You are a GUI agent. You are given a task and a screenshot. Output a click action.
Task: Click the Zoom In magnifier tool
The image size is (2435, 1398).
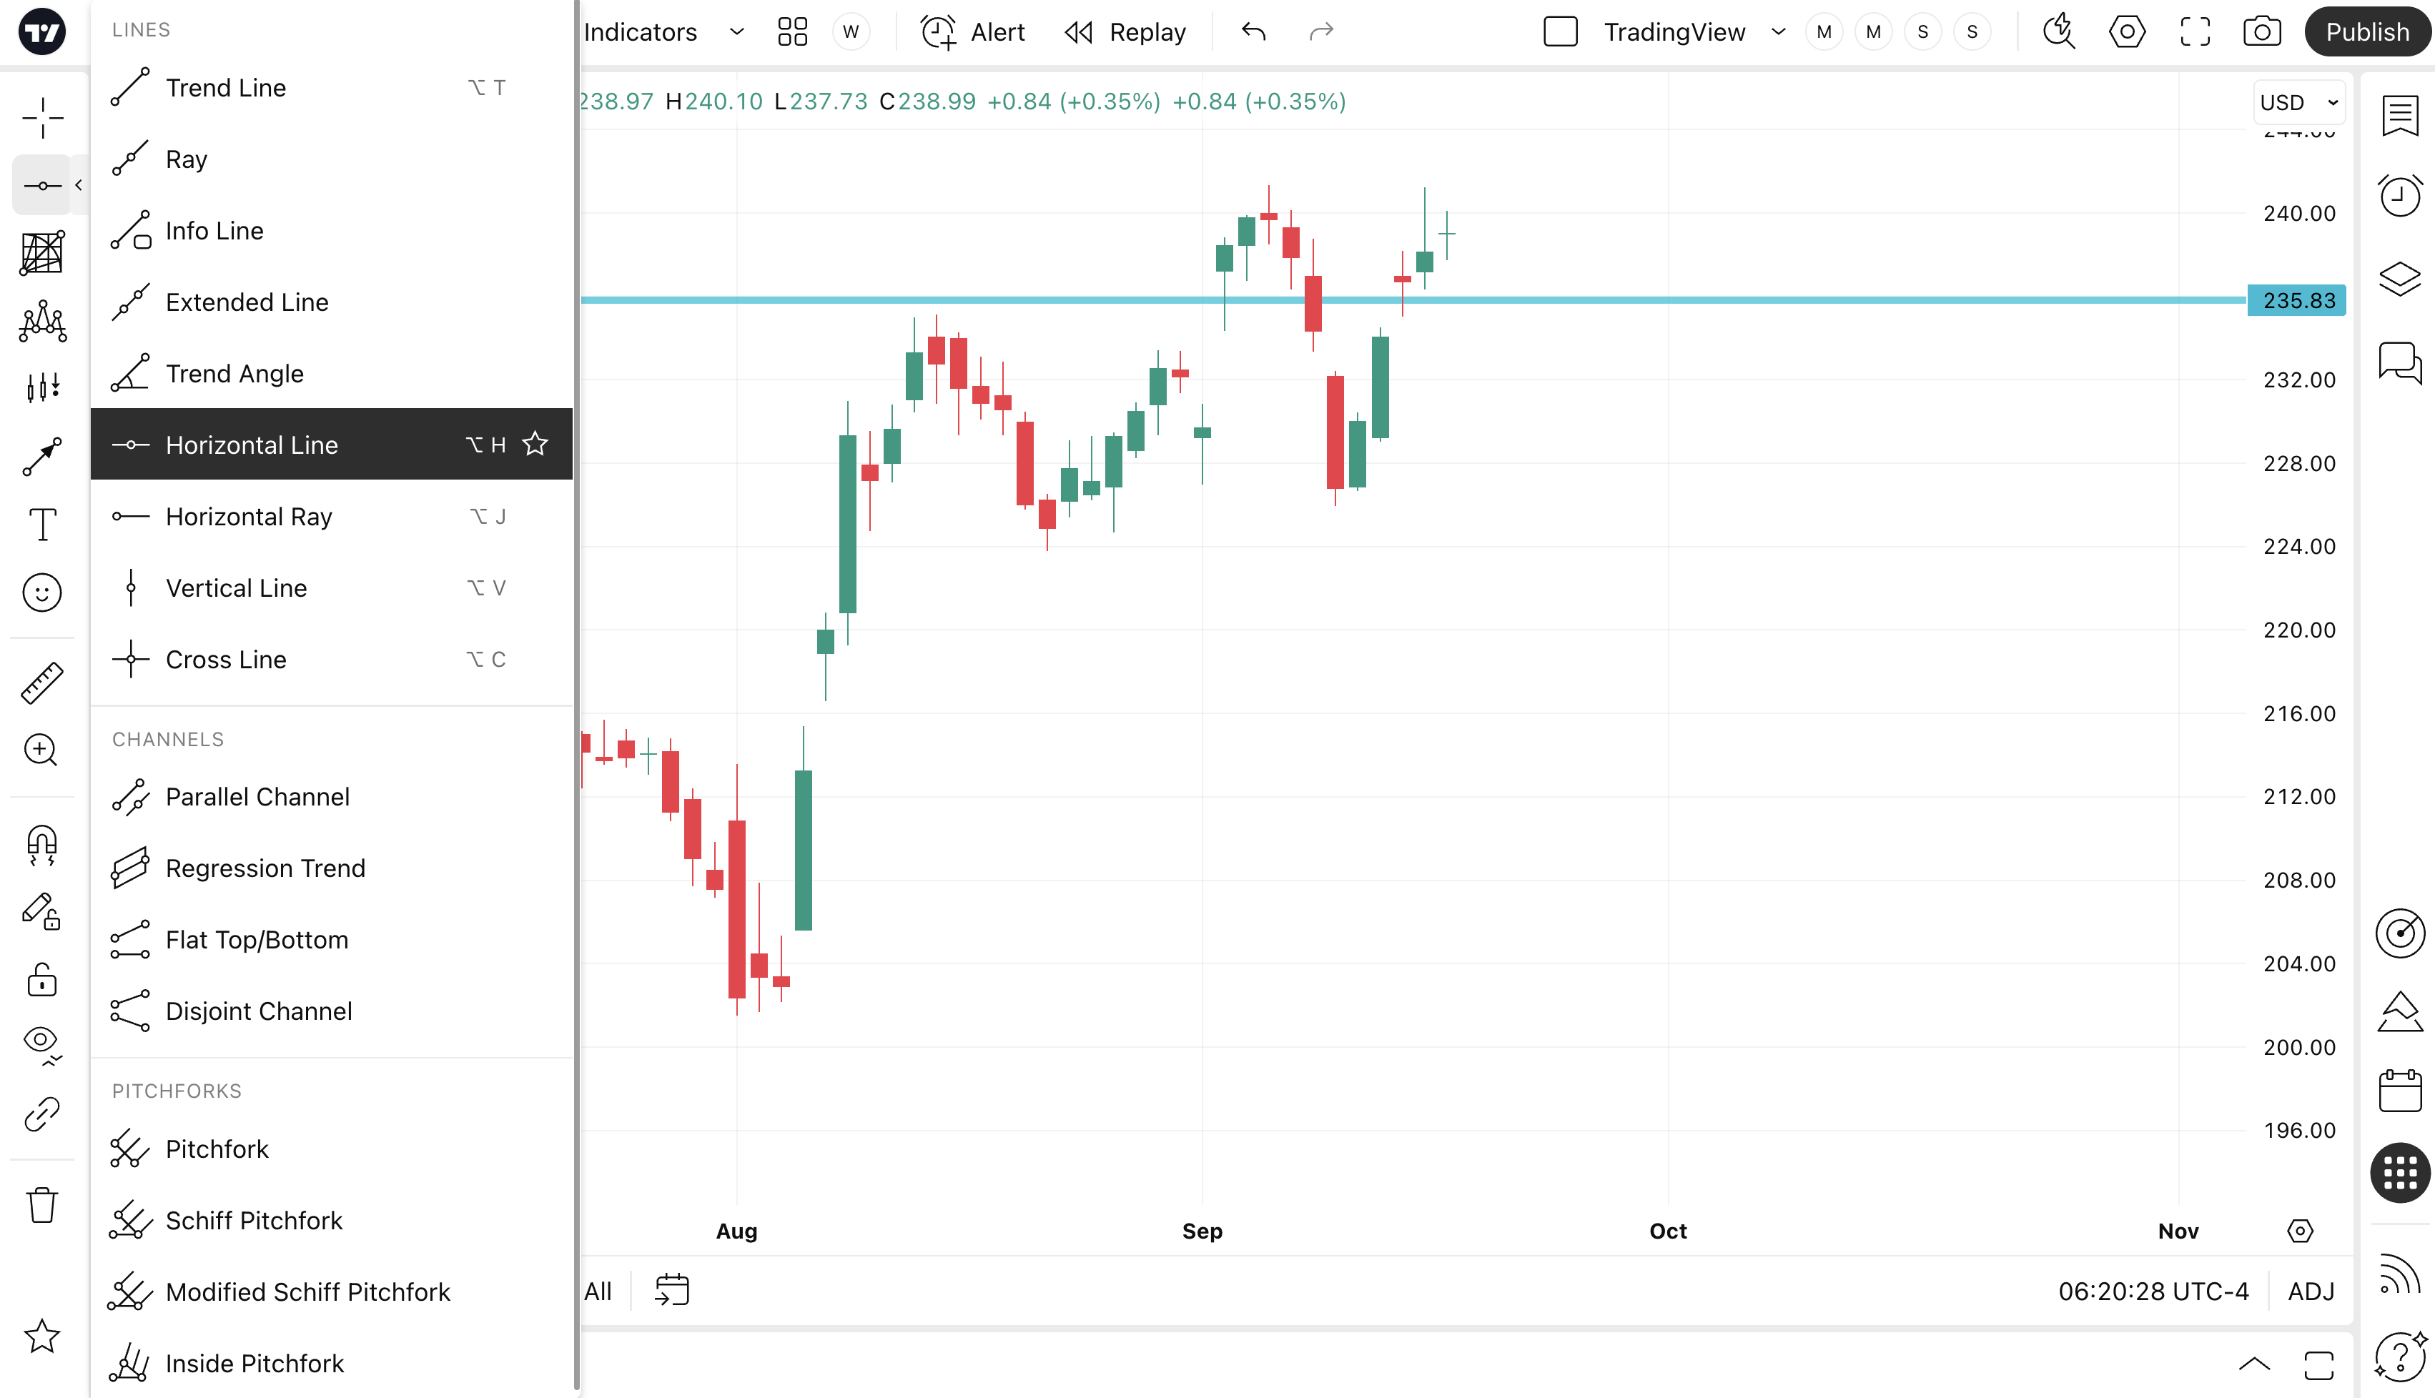click(42, 750)
